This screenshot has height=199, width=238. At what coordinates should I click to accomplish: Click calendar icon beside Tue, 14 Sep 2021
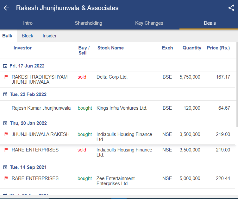coord(5,167)
